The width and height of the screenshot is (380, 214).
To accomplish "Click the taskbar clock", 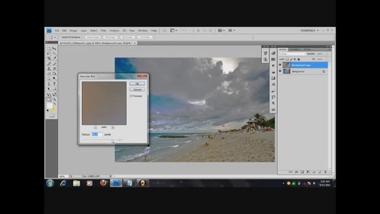I will tap(325, 183).
